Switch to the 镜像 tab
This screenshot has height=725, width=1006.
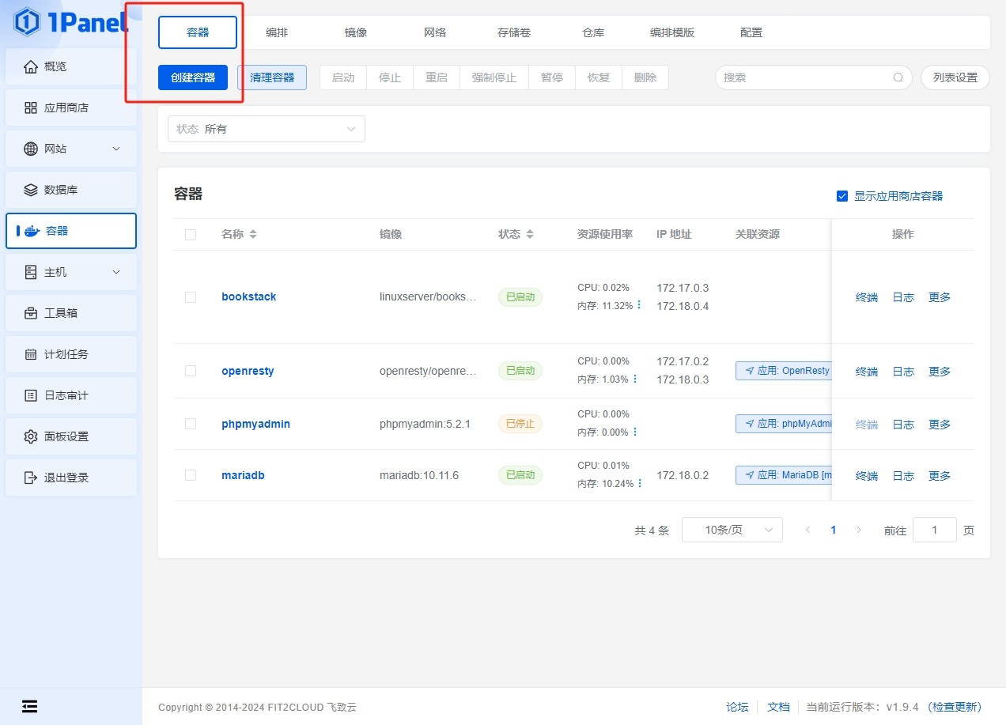click(x=356, y=32)
